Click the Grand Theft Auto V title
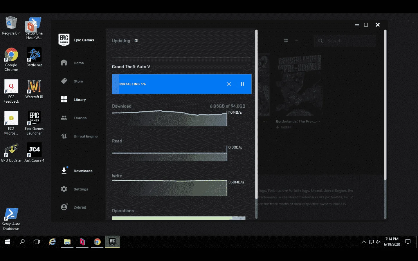Image resolution: width=418 pixels, height=261 pixels. point(131,67)
